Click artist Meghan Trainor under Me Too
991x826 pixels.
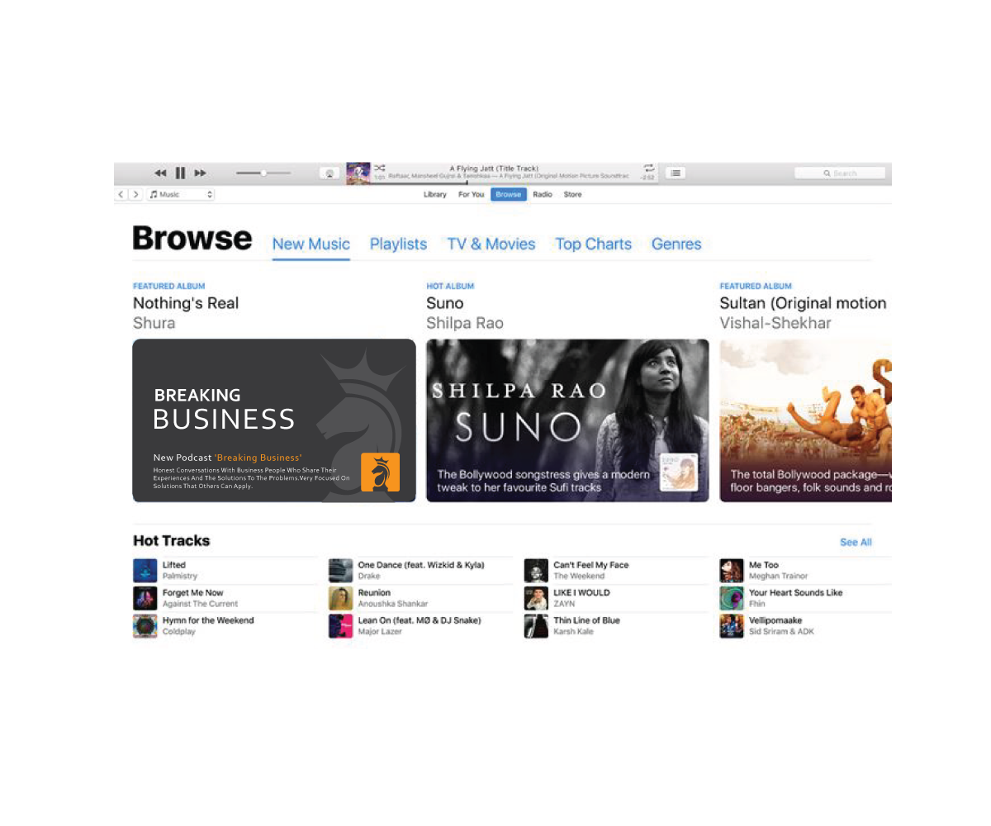(779, 577)
